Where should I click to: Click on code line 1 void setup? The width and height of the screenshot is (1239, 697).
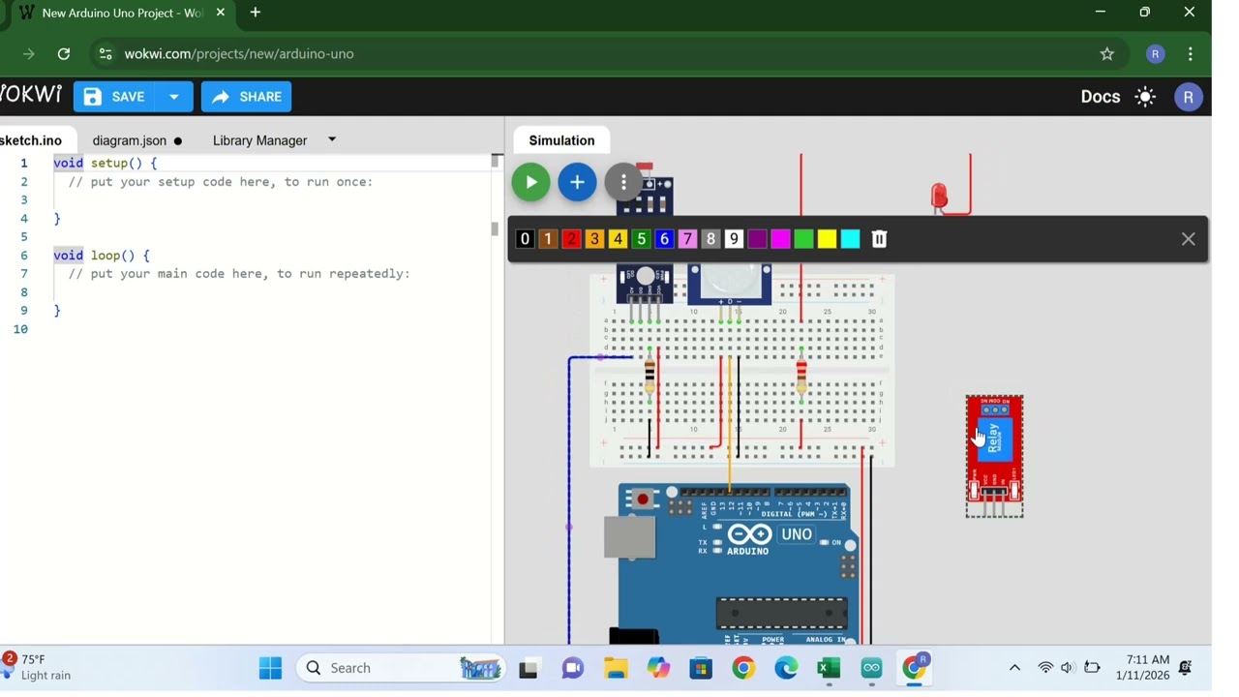[x=106, y=163]
